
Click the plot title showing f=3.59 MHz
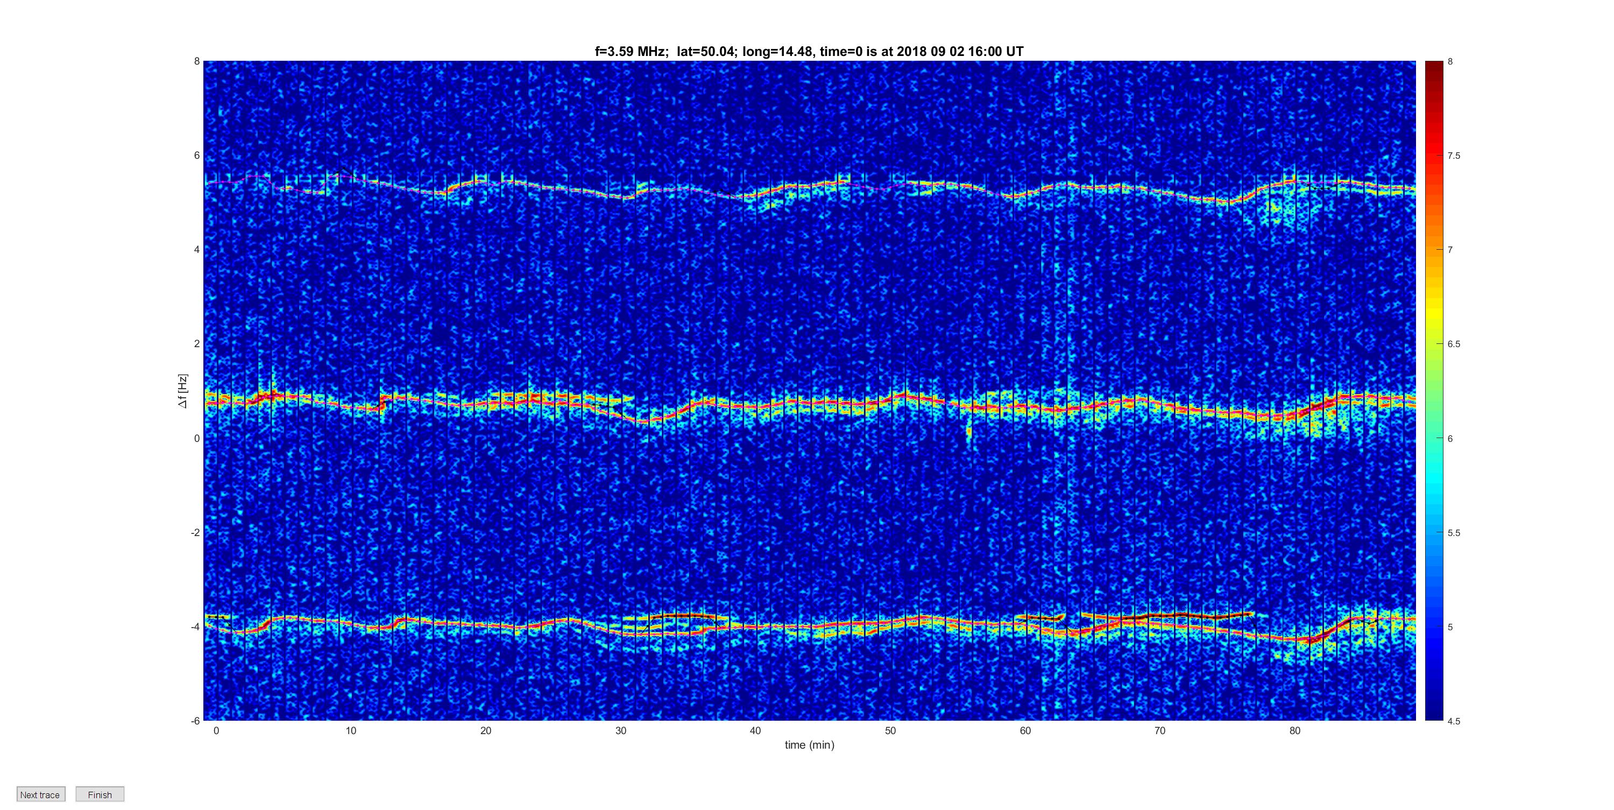coord(809,52)
